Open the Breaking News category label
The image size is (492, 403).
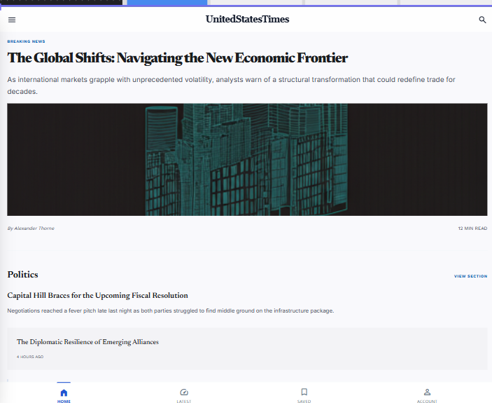(26, 41)
